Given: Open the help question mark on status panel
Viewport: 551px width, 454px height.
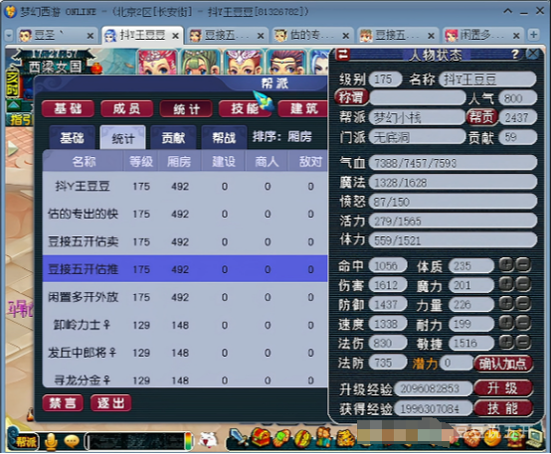Looking at the screenshot, I should pyautogui.click(x=515, y=54).
